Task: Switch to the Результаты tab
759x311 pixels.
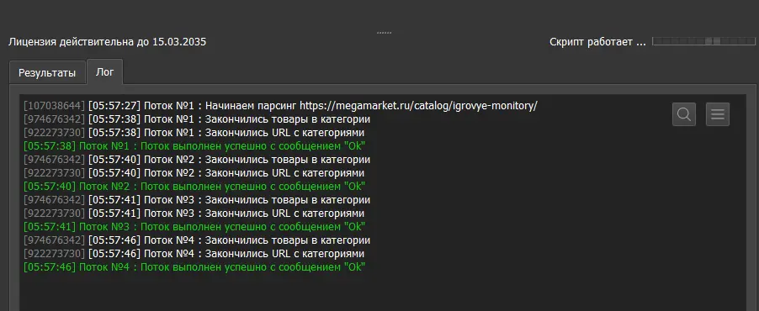Action: 47,73
